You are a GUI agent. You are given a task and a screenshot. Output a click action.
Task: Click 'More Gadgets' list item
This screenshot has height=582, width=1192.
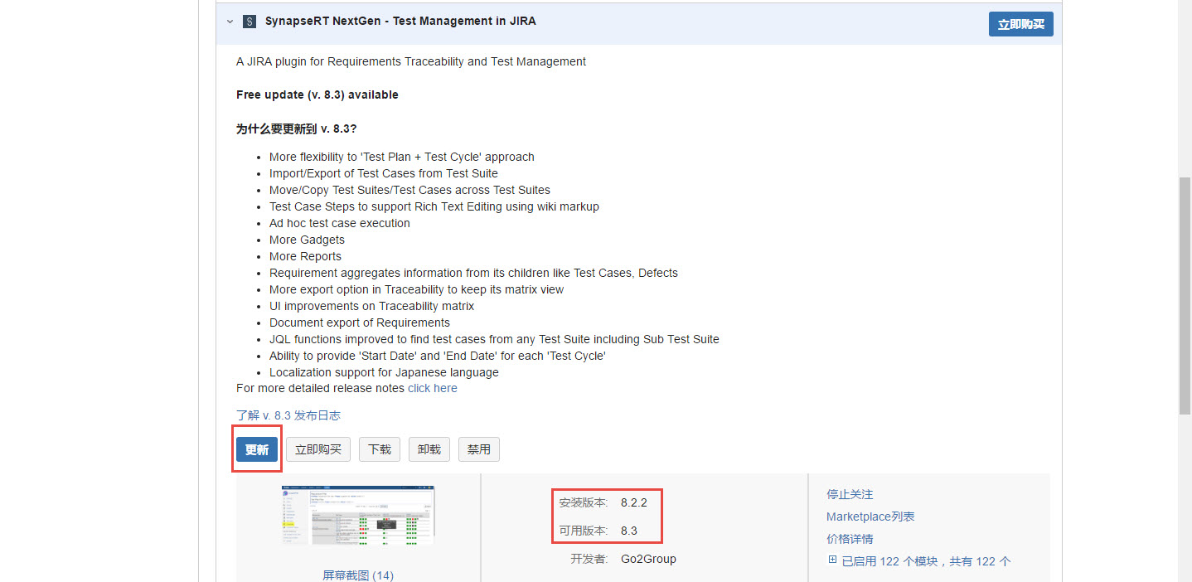(307, 240)
